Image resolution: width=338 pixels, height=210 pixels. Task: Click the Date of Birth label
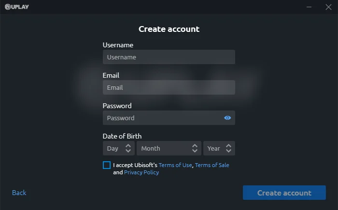click(x=122, y=136)
